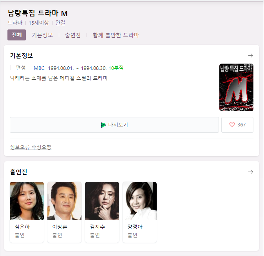
Task: Click the 김지수 name link
Action: (x=97, y=227)
